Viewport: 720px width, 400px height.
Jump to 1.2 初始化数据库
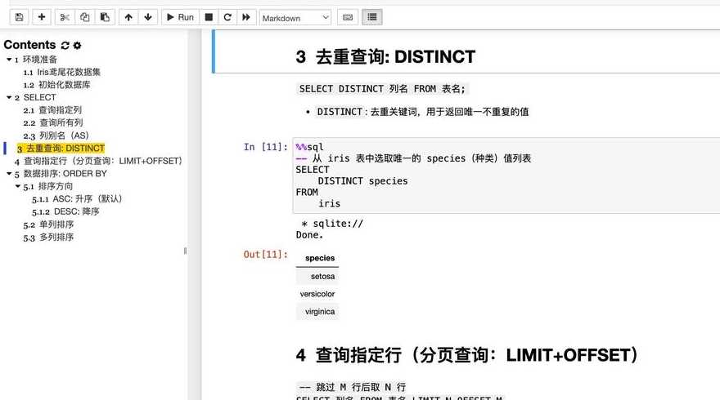click(57, 85)
